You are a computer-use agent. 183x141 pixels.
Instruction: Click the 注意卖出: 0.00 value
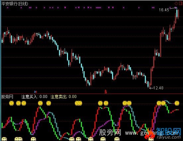point(64,97)
